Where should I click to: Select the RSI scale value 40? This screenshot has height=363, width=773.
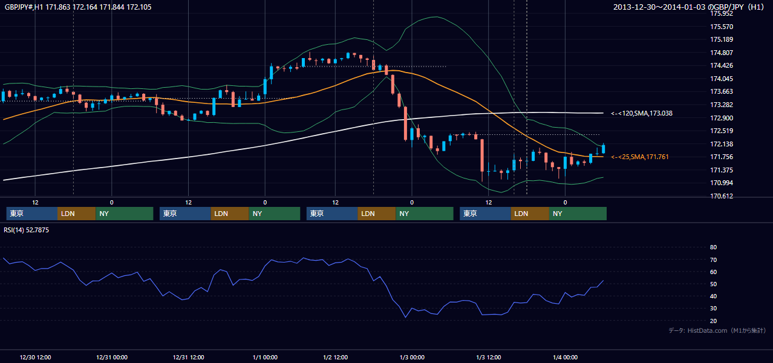click(x=713, y=296)
